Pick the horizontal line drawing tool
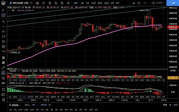Screen dimensions: 179x112 coord(3,27)
